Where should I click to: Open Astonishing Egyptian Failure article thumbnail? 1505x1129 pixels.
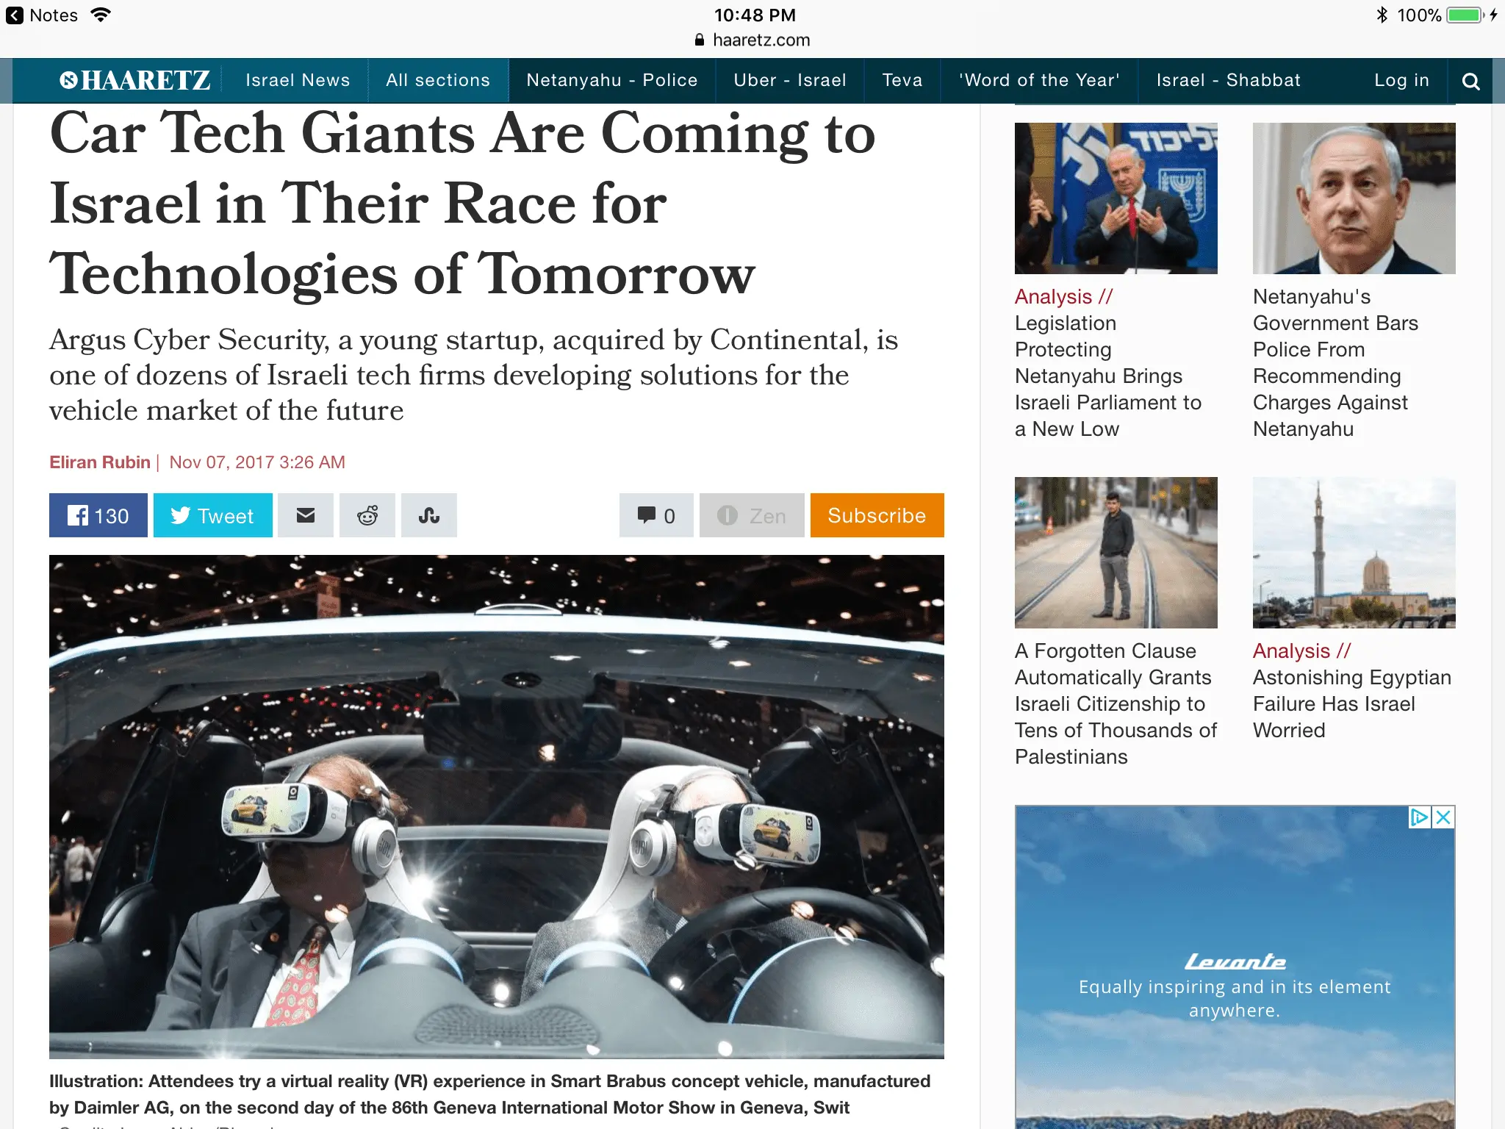[1354, 553]
